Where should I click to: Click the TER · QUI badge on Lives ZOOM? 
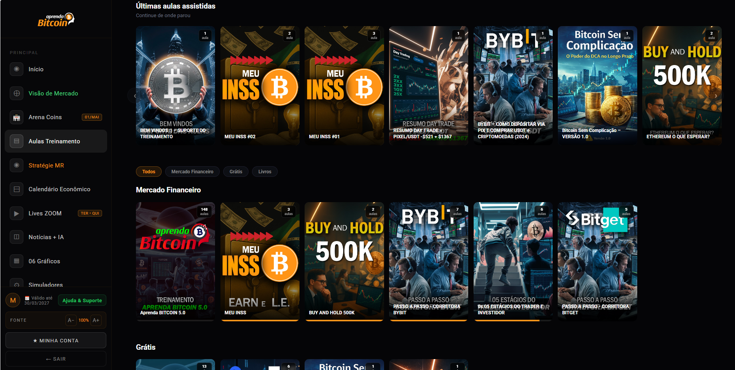pos(90,213)
